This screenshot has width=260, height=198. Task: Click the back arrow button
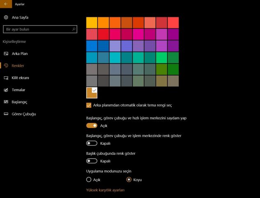(x=6, y=4)
